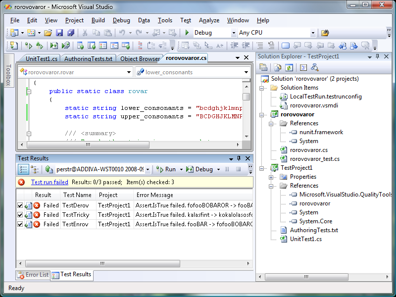
Task: Collapse the TestProject1 project node
Action: [262, 168]
